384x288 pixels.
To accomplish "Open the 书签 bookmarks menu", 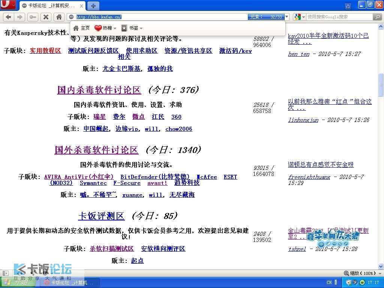I will [x=132, y=28].
